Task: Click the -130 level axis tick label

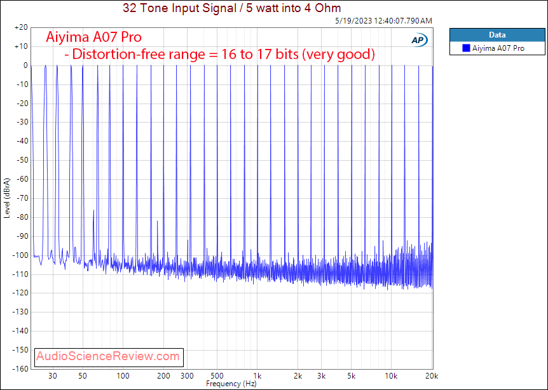Action: [x=20, y=312]
